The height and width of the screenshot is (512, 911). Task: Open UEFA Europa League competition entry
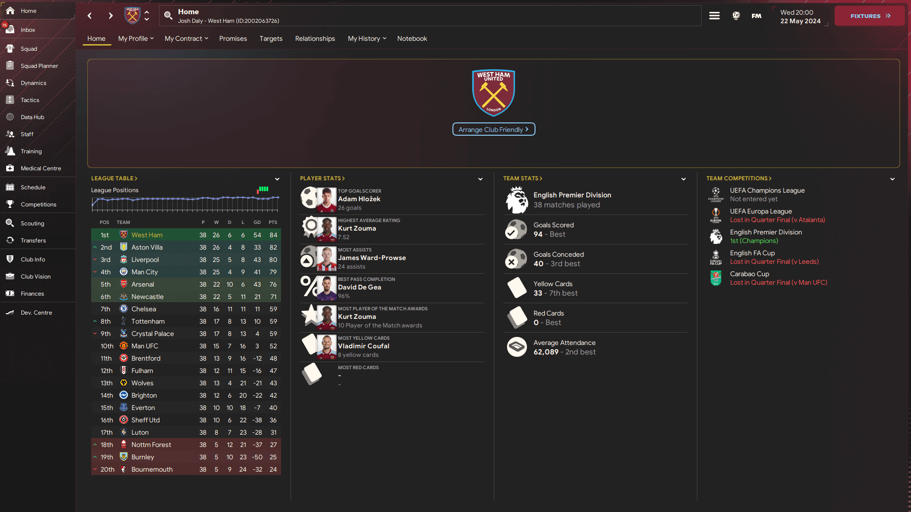point(761,211)
